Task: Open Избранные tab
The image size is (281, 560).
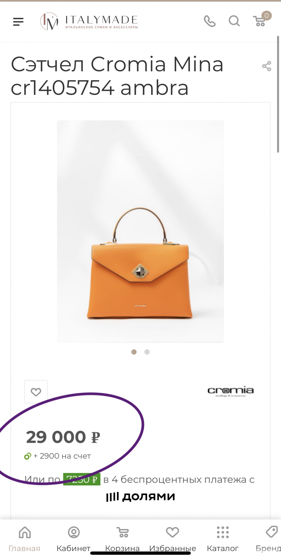Action: coord(173,539)
